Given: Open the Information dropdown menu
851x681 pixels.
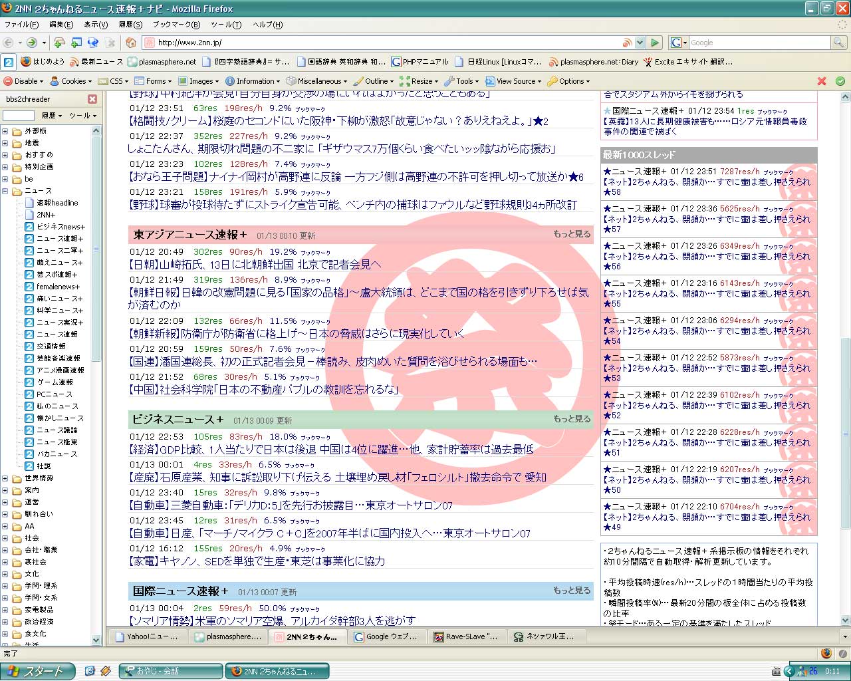Looking at the screenshot, I should (253, 81).
